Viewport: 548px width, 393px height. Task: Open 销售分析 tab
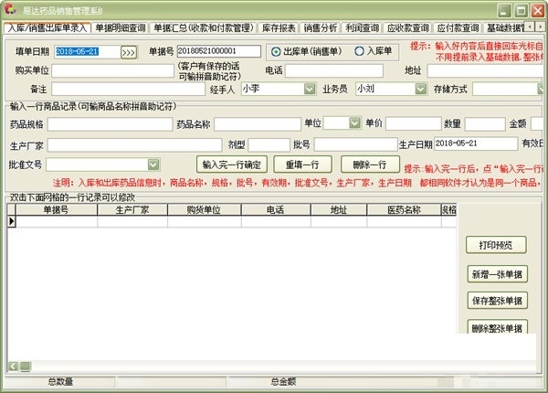[322, 28]
